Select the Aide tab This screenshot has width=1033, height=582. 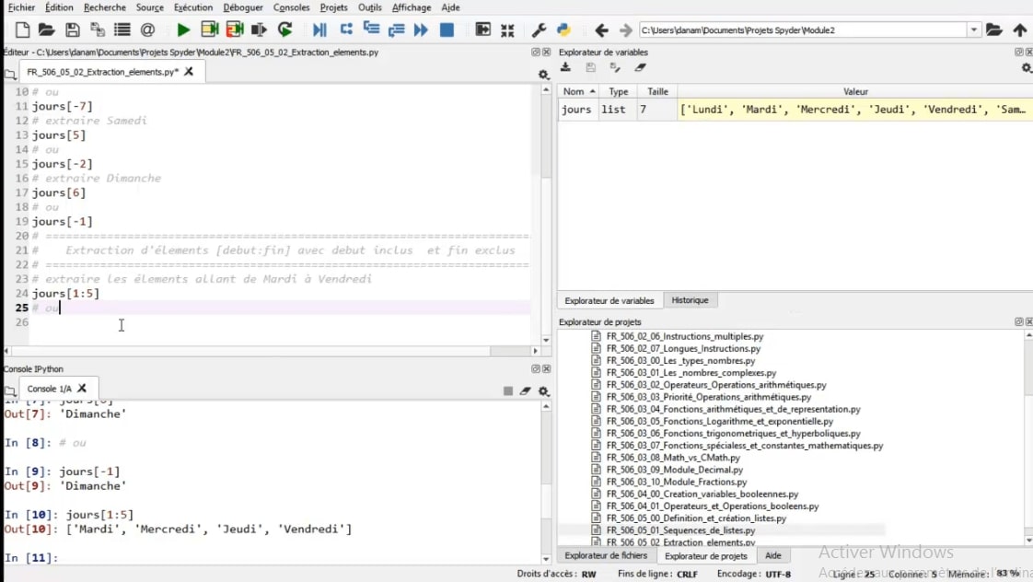point(773,555)
